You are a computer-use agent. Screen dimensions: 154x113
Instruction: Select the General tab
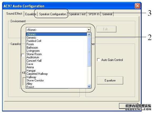[107, 14]
